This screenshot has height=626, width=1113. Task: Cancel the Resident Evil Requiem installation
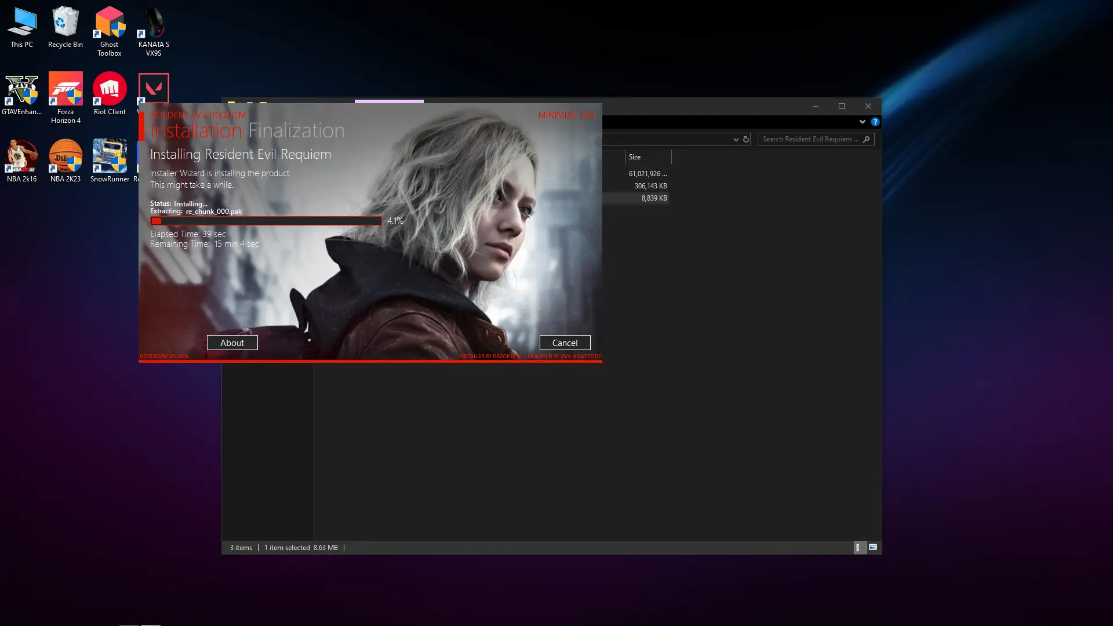(x=565, y=343)
